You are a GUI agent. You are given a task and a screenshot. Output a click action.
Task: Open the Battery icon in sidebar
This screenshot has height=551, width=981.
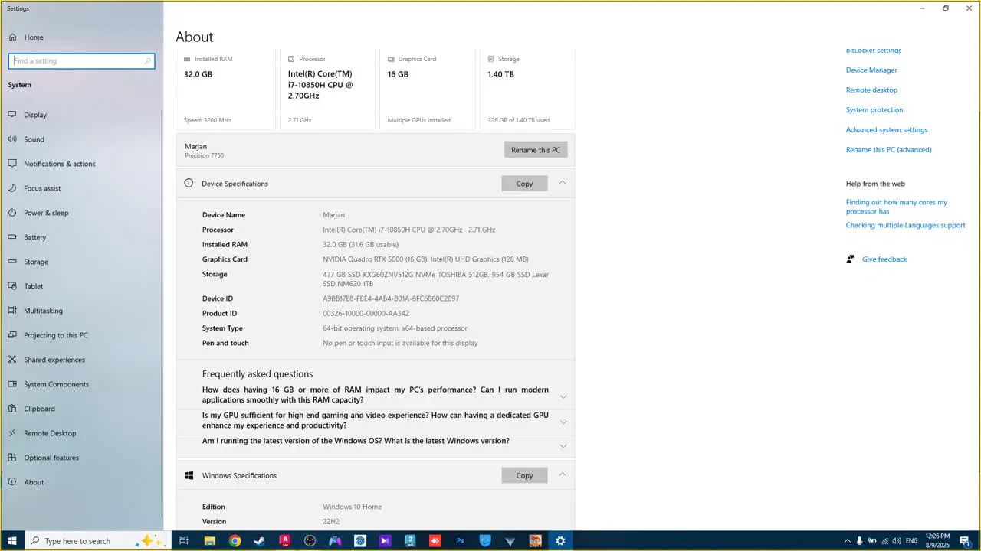[x=12, y=237]
